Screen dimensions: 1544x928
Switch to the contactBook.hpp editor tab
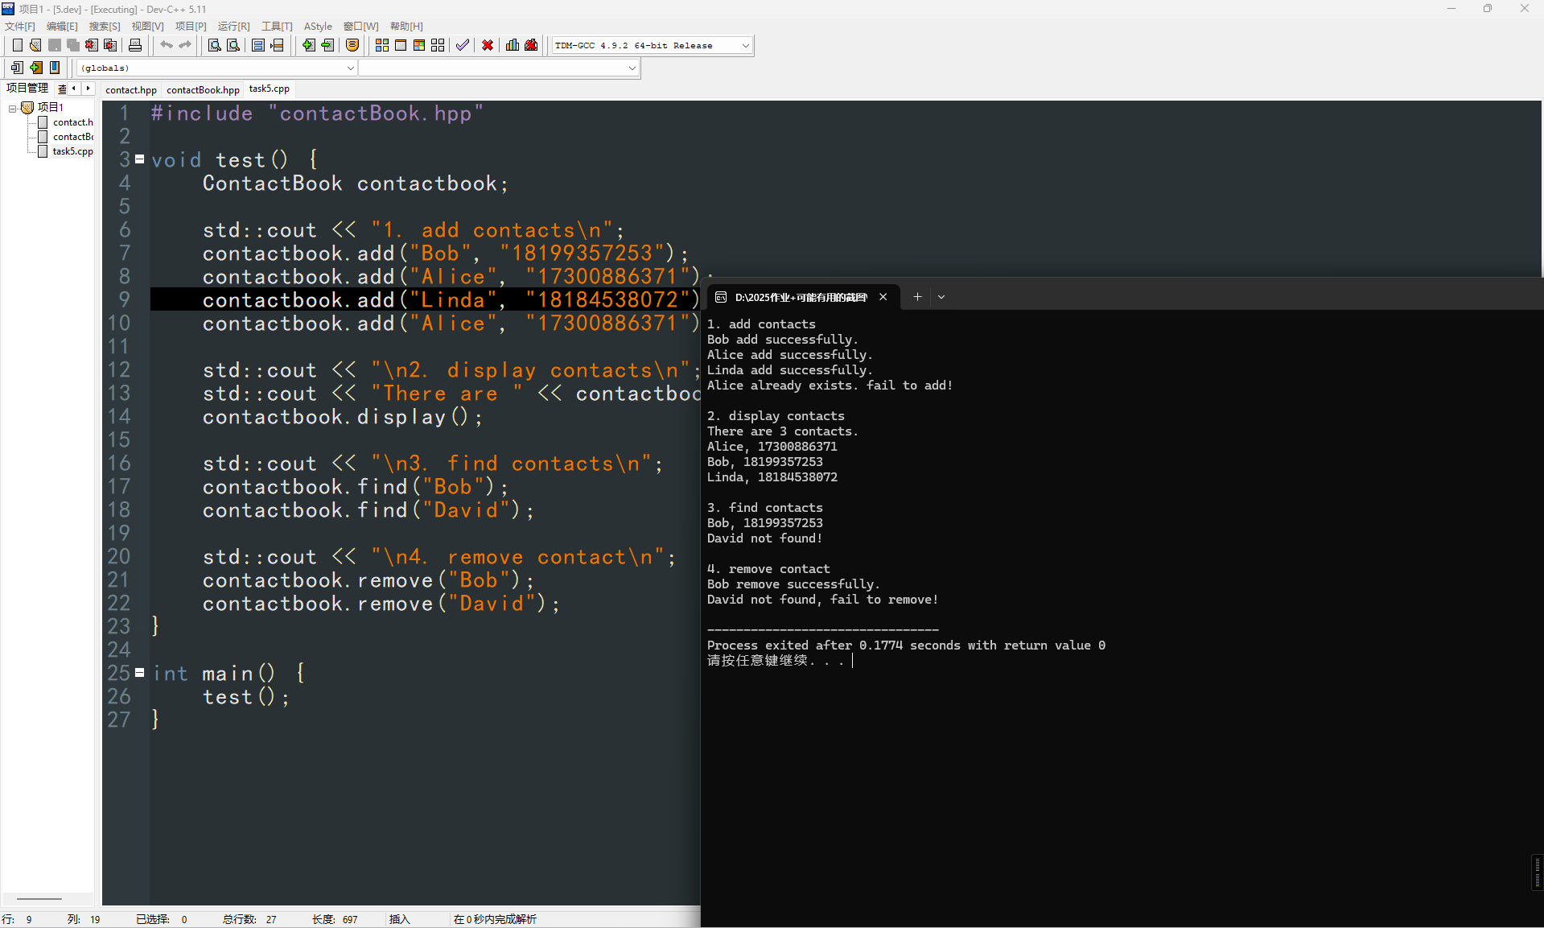[203, 89]
